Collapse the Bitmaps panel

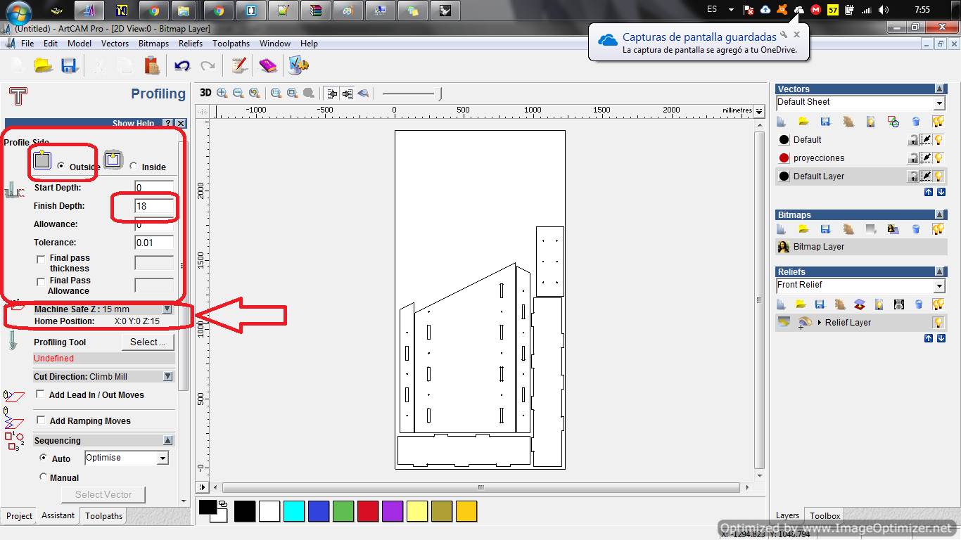[x=939, y=215]
